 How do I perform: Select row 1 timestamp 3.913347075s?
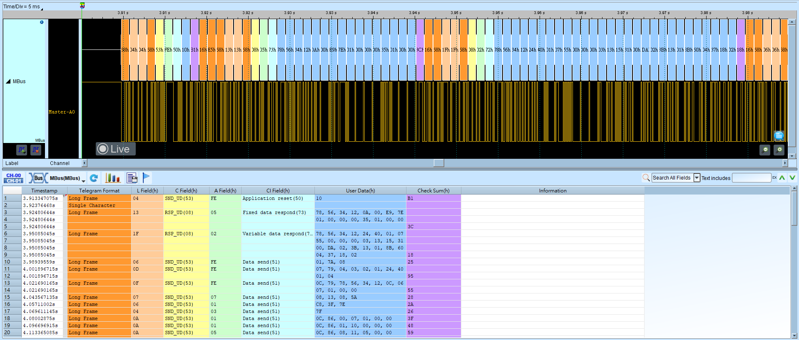pos(40,198)
